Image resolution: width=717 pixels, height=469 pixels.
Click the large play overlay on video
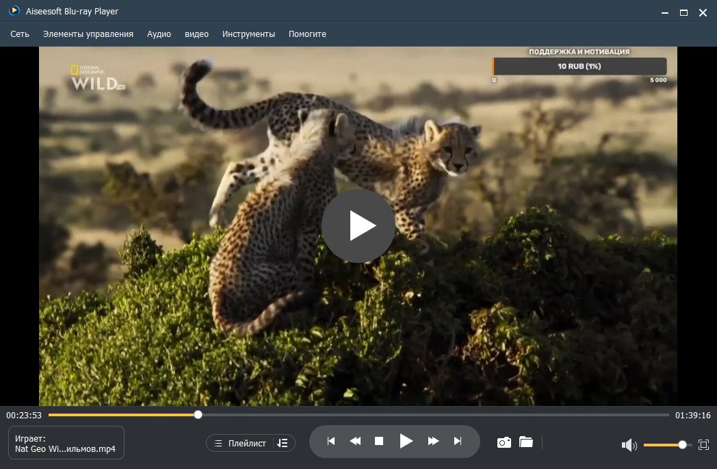358,225
